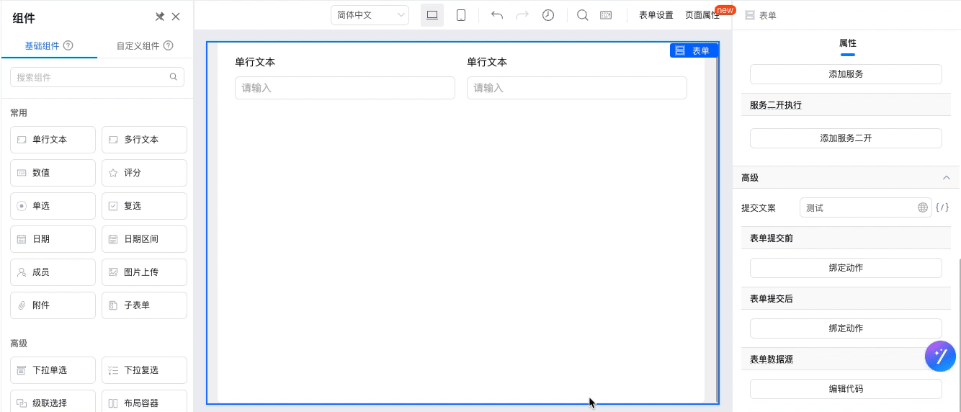Close the 组件 panel

coord(176,17)
